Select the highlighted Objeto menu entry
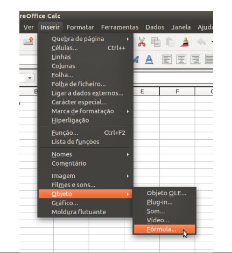The image size is (232, 253). (85, 194)
